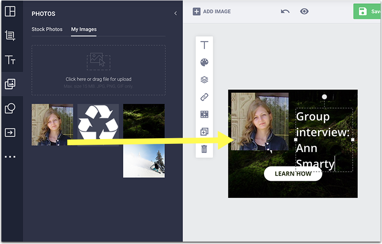The width and height of the screenshot is (382, 244).
Task: Toggle preview with the eye icon
Action: (x=304, y=11)
